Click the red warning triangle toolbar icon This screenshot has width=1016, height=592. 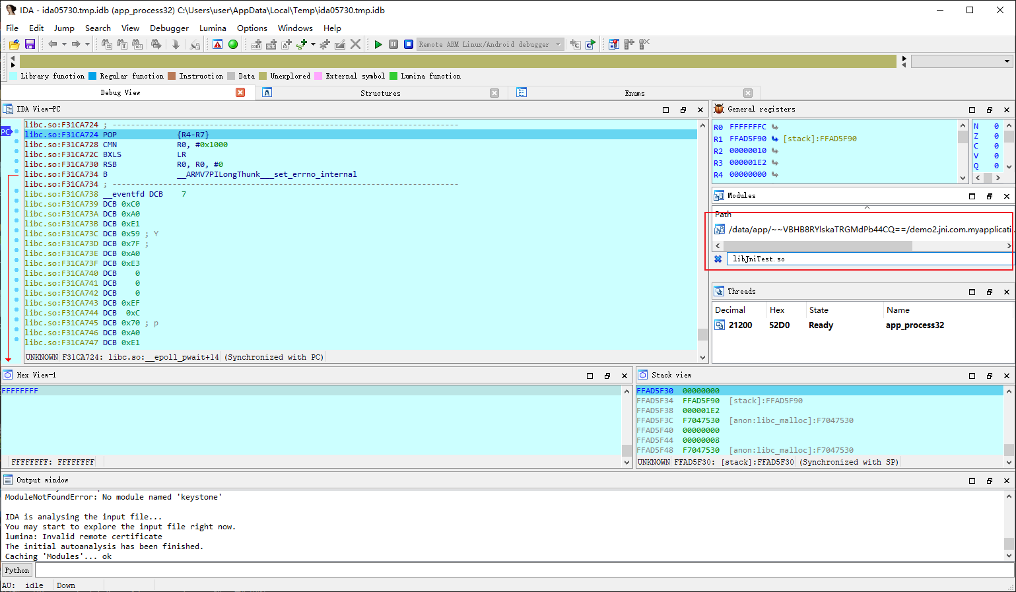click(217, 44)
